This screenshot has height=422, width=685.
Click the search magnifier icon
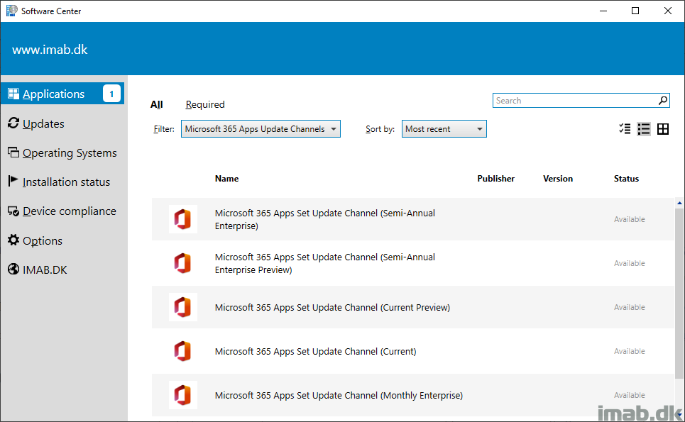pyautogui.click(x=663, y=101)
